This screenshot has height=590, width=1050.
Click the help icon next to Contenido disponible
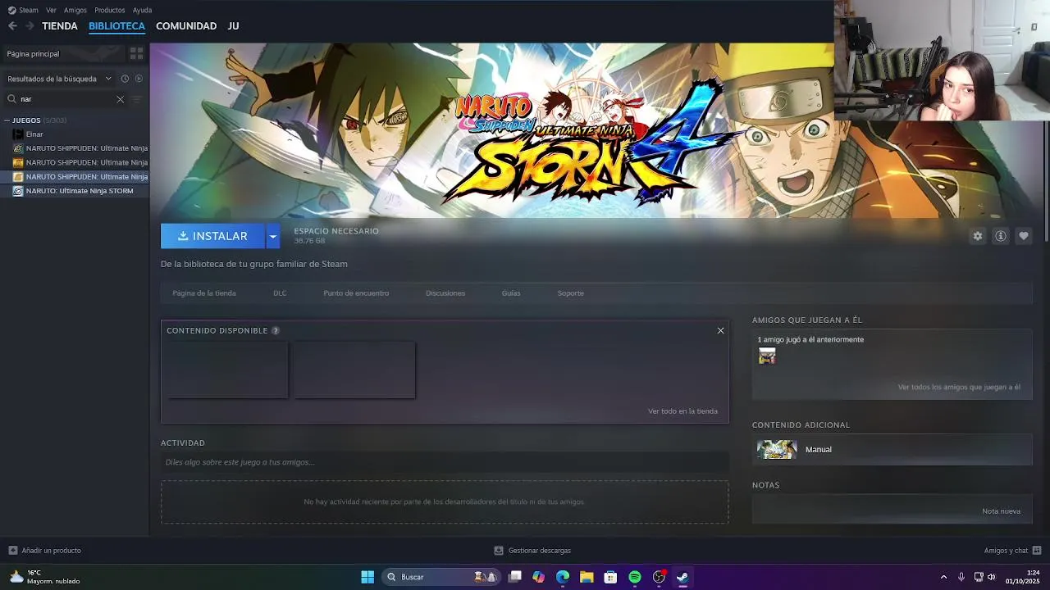276,331
